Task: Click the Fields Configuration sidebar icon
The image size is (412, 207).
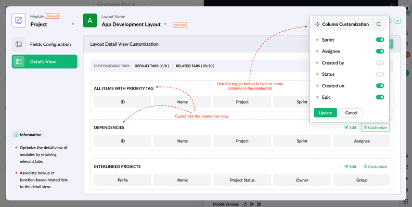Action: click(19, 44)
